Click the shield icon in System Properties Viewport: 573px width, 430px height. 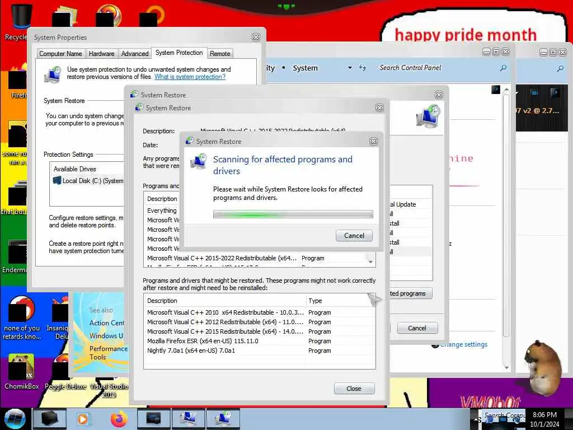(x=53, y=74)
